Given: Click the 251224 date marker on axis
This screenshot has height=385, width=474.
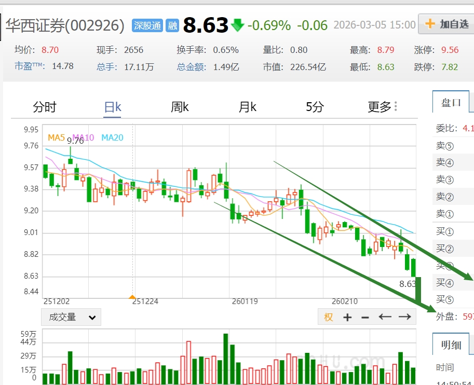Looking at the screenshot, I should click(145, 301).
